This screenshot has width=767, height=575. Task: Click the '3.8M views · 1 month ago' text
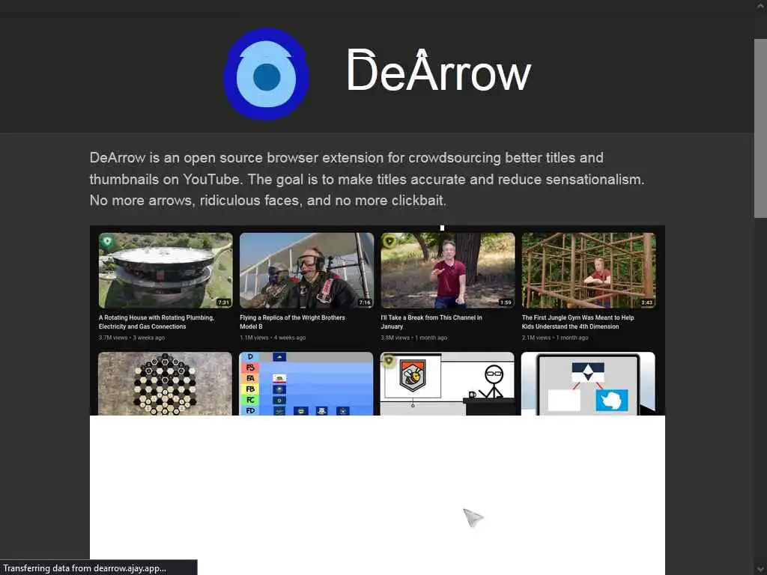point(413,338)
